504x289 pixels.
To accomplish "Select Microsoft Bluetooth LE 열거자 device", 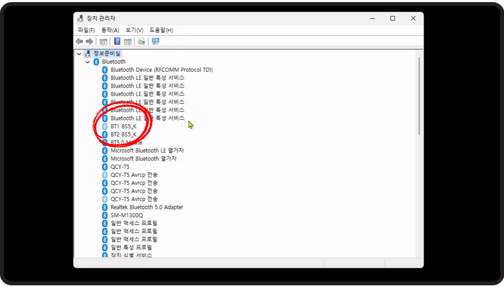I will [147, 151].
